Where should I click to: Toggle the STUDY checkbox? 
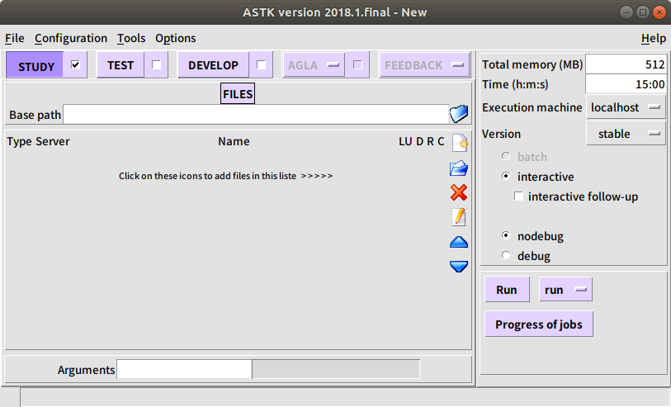pos(75,64)
